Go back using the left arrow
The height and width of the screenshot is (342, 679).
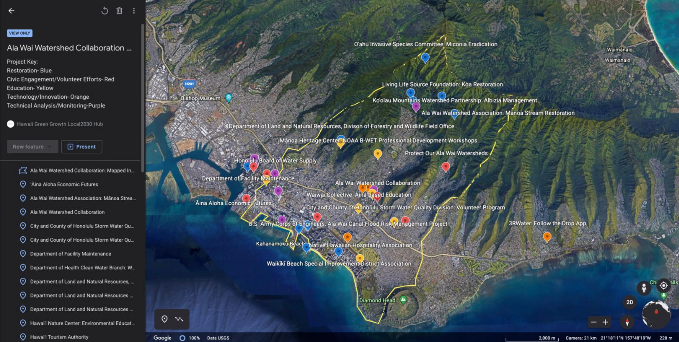[11, 11]
